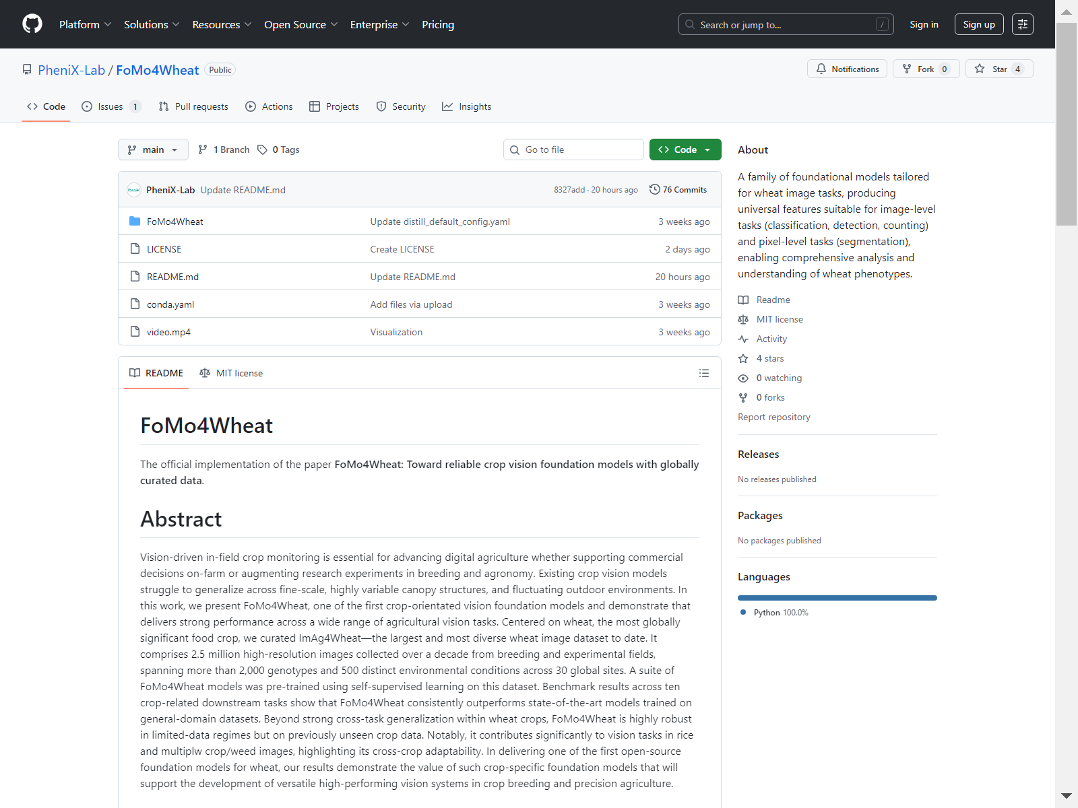
Task: Select the Code repository tab
Action: point(46,106)
